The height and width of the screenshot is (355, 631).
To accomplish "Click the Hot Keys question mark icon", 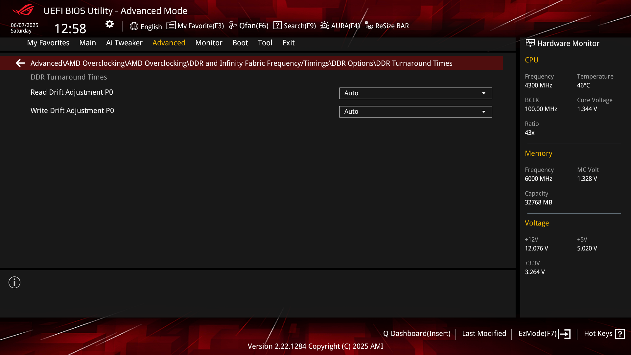I will 620,334.
